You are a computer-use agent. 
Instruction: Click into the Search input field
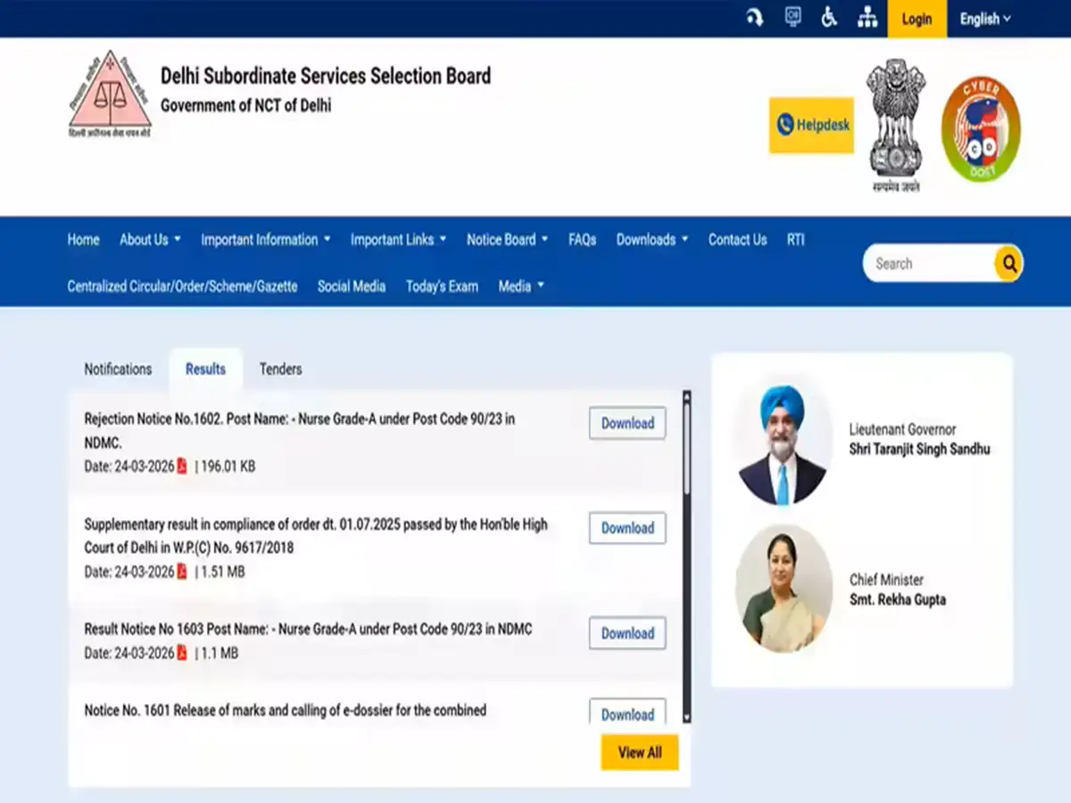pos(928,264)
